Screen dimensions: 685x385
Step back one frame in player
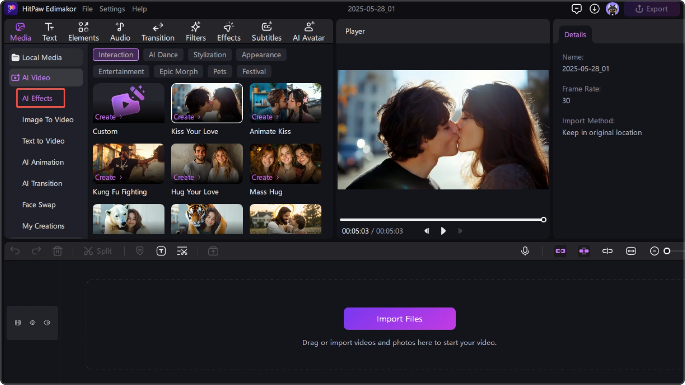[427, 231]
